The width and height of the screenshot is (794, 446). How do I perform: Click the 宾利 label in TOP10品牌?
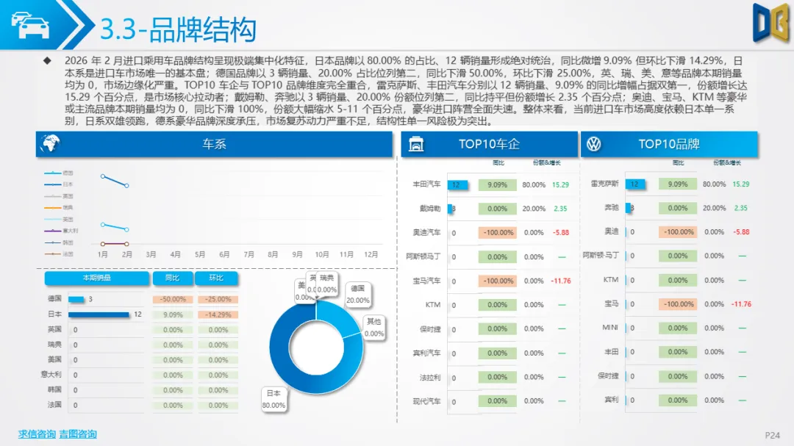click(x=612, y=400)
